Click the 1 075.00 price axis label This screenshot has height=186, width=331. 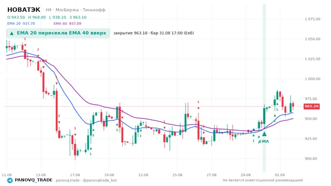pos(312,19)
